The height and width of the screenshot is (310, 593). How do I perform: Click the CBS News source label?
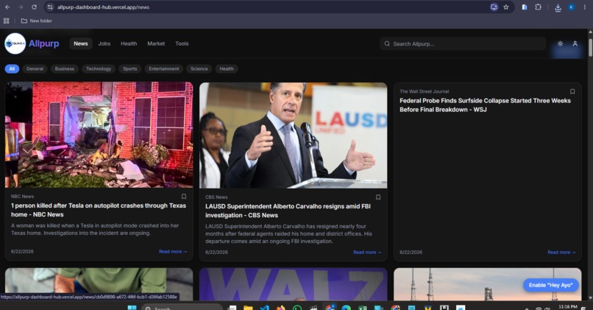[216, 197]
